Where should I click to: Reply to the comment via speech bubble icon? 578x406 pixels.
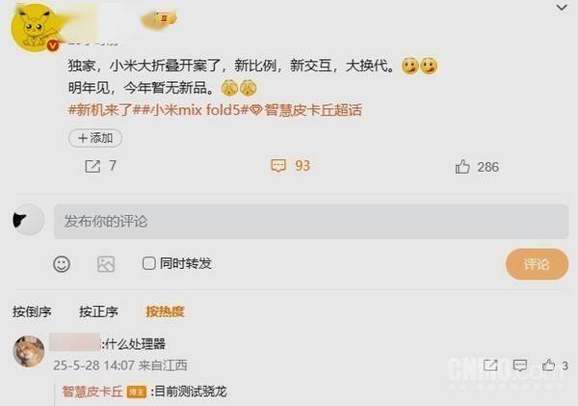(520, 365)
